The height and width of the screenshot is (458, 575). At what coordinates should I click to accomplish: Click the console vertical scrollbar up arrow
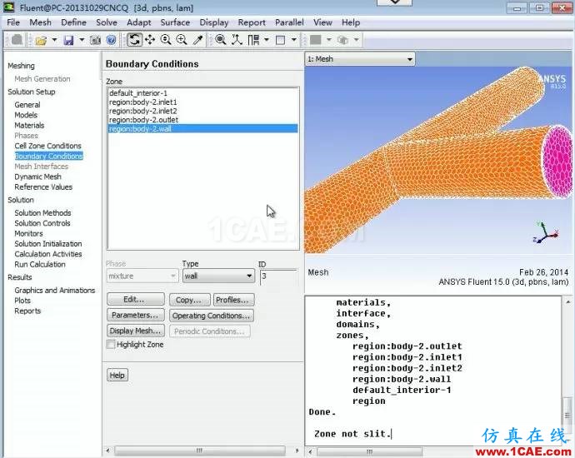coord(567,302)
